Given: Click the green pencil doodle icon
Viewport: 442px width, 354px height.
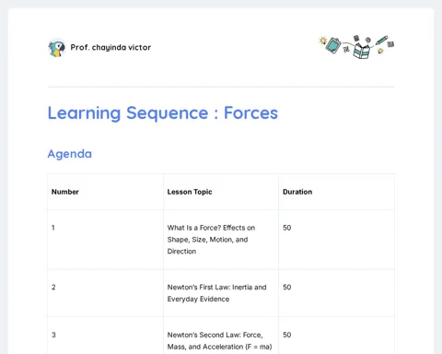Looking at the screenshot, I should [x=381, y=41].
